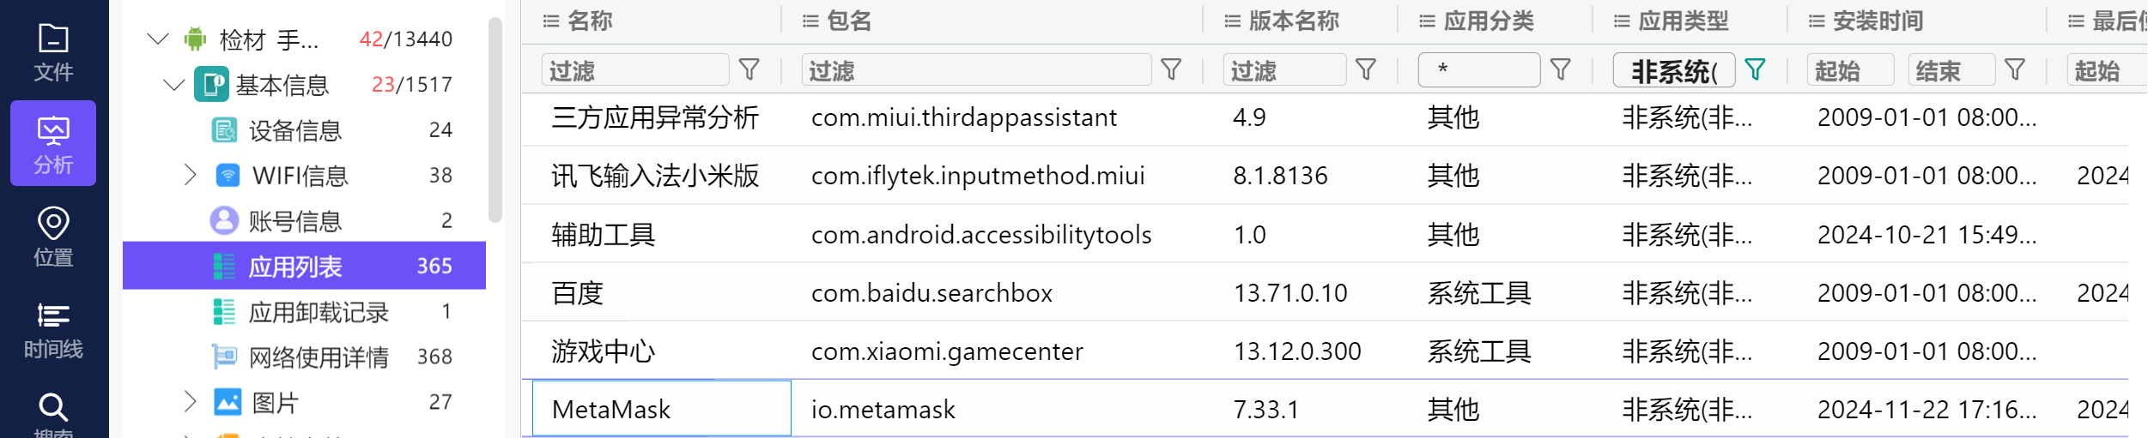The height and width of the screenshot is (438, 2148).
Task: Select 设备信息 in the tree
Action: [294, 130]
